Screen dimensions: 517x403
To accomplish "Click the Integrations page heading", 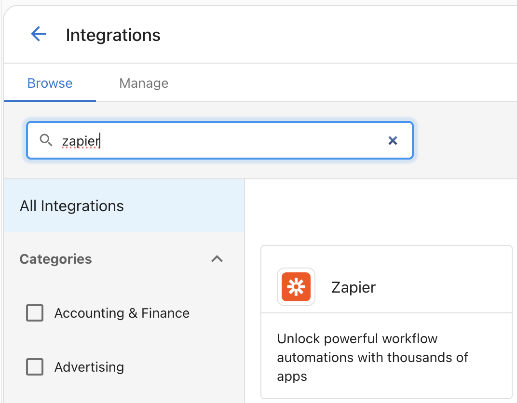I will [x=113, y=35].
